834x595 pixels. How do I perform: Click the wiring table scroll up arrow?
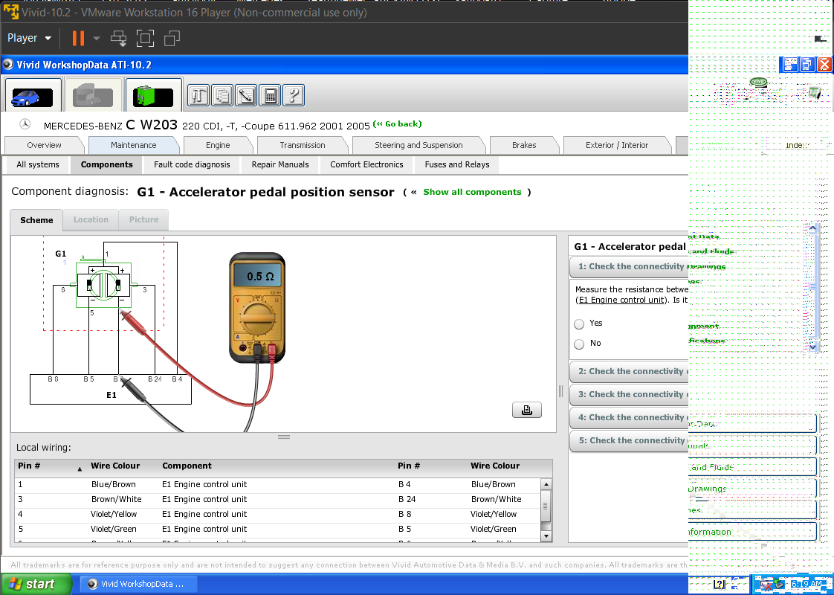[546, 484]
